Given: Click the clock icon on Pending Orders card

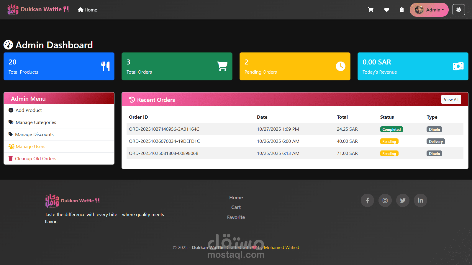Looking at the screenshot, I should [340, 66].
